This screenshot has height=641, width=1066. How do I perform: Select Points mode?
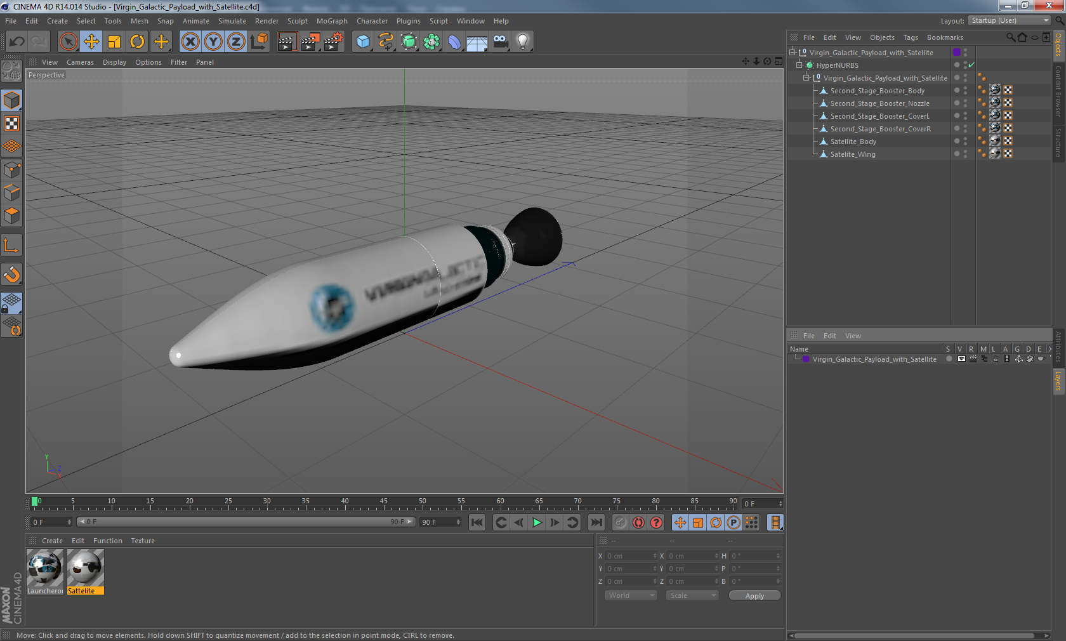[x=12, y=170]
